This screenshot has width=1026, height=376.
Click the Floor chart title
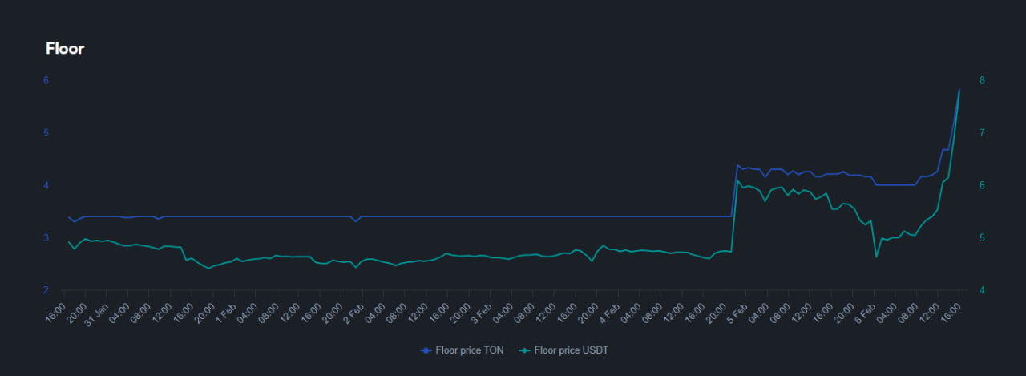tap(65, 49)
